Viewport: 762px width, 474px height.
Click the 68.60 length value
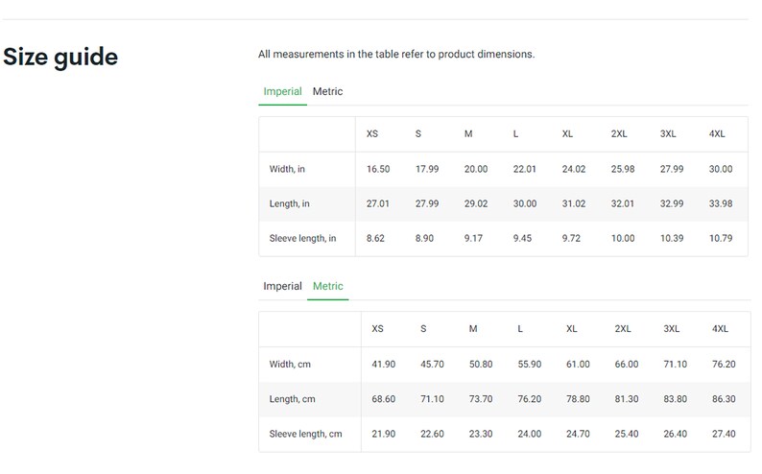[384, 399]
